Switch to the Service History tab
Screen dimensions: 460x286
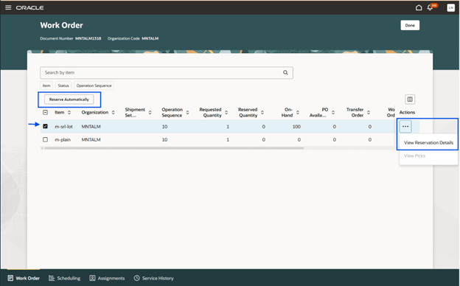pyautogui.click(x=154, y=278)
